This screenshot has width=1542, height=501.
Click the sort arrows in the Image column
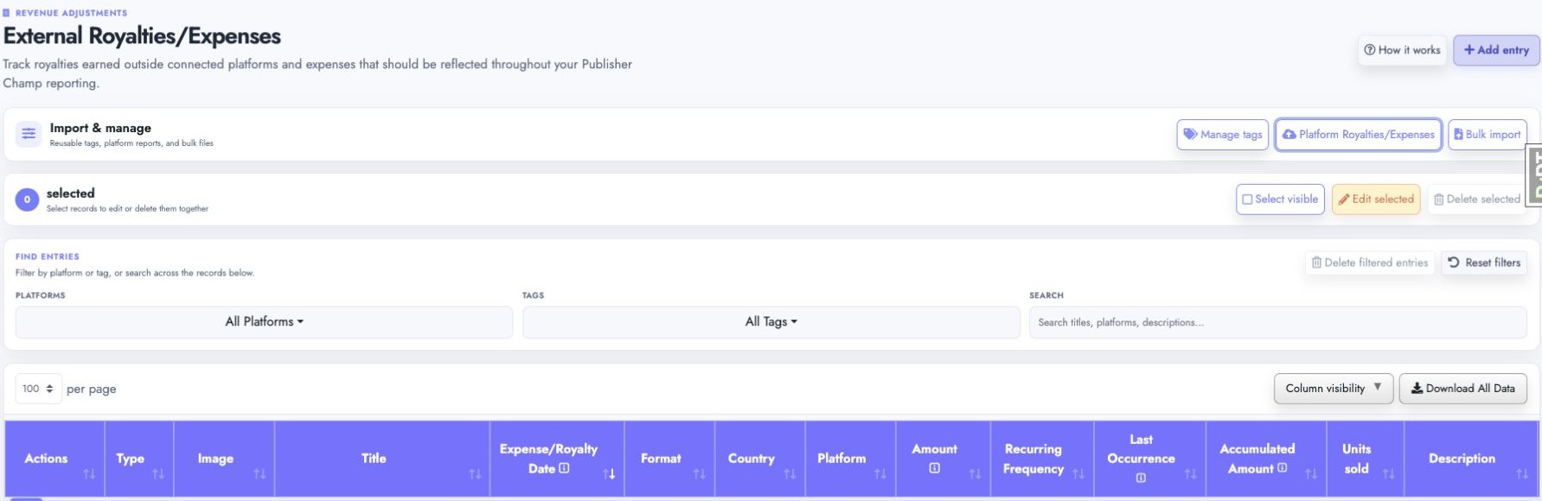click(x=259, y=474)
